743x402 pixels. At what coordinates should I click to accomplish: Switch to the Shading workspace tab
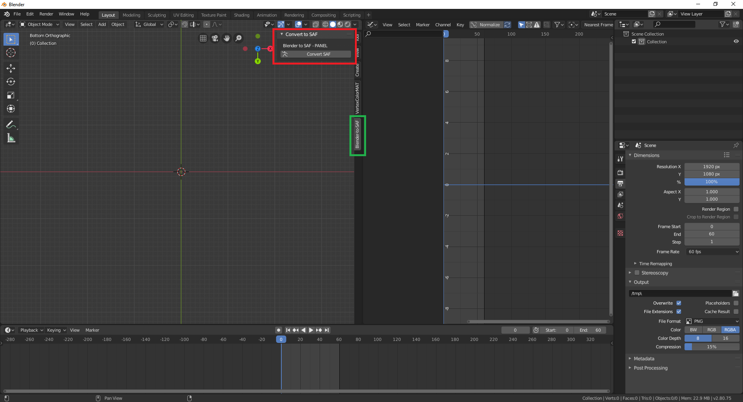(x=241, y=15)
